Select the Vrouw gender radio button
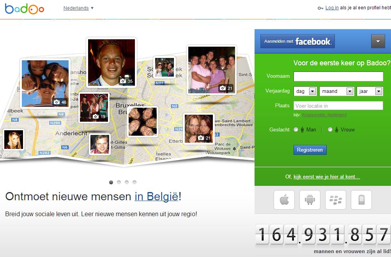Screen dimensions: 391x257 (x=330, y=129)
